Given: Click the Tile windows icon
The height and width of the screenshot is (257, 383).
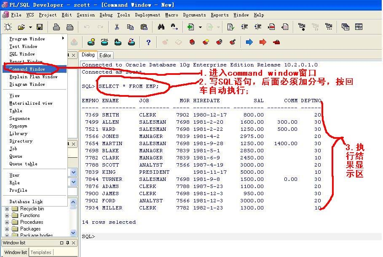Looking at the screenshot, I should tap(359, 27).
